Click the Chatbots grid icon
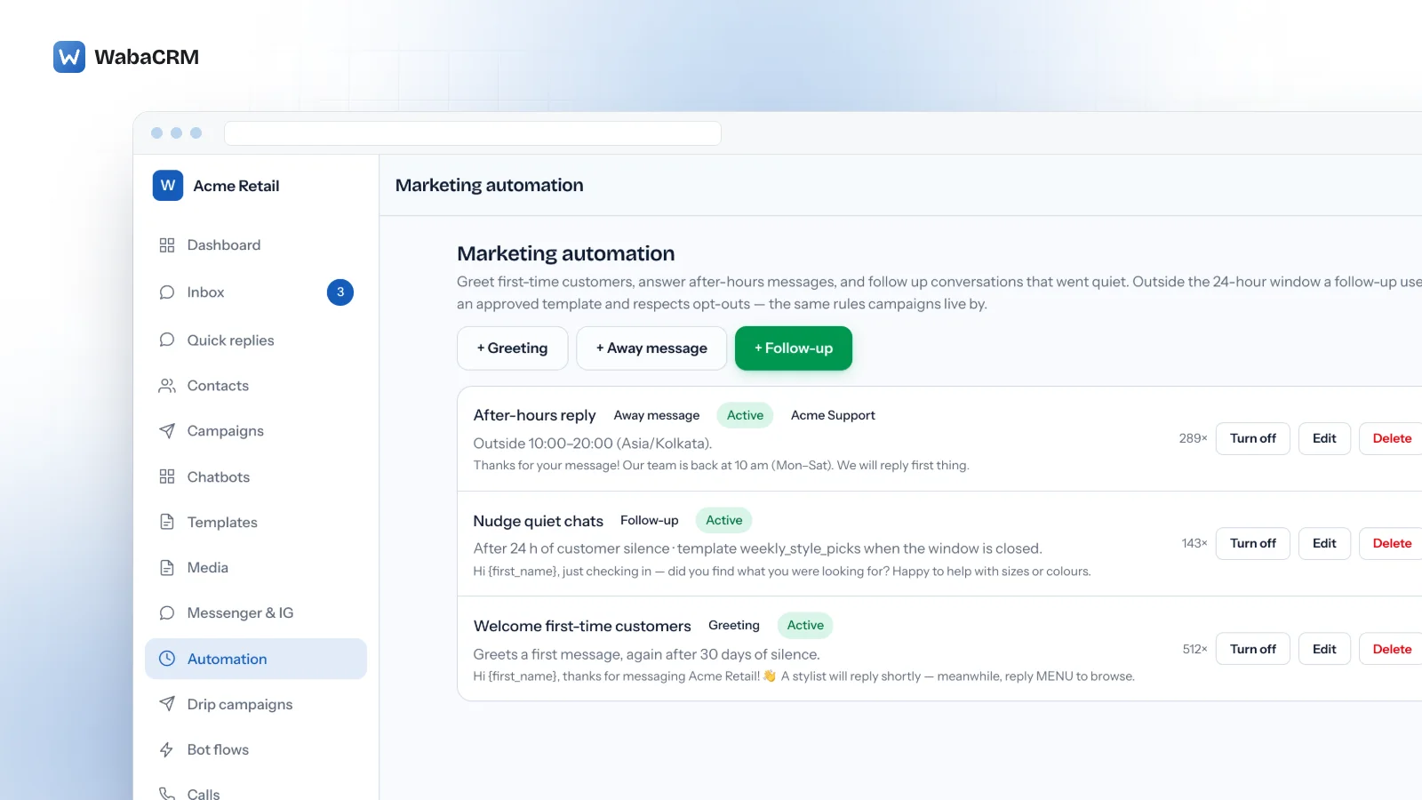Screen dimensions: 1422x800 (x=167, y=477)
